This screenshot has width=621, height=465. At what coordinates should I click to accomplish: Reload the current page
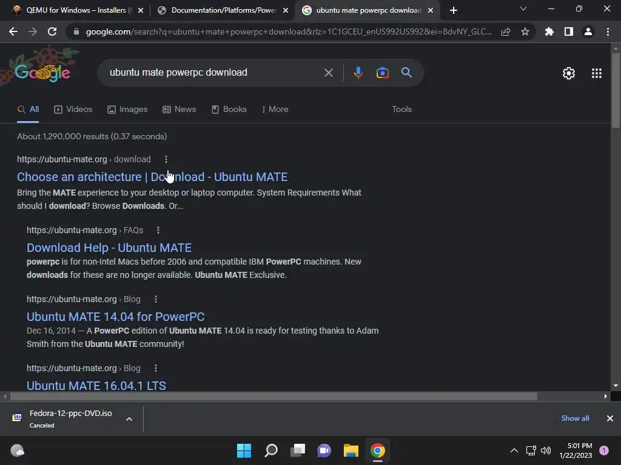pyautogui.click(x=52, y=31)
